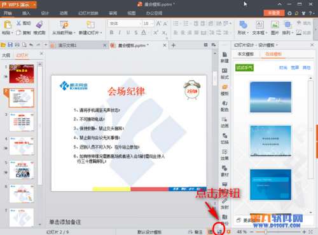This screenshot has height=235, width=318.
Task: Toggle normal view button in status bar
Action: pos(211,232)
